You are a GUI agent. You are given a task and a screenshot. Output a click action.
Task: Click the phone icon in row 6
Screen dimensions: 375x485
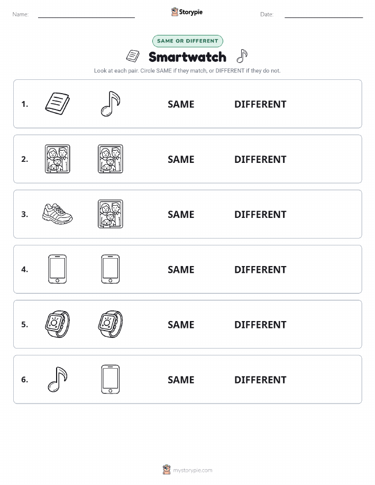(111, 379)
